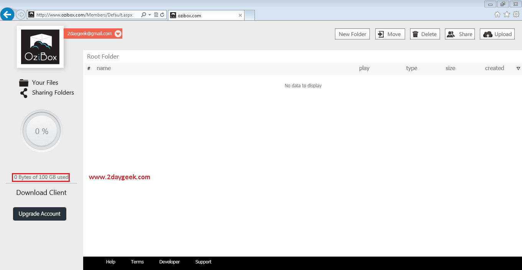Open the address bar search dropdown arrow
The image size is (522, 270).
pos(149,15)
